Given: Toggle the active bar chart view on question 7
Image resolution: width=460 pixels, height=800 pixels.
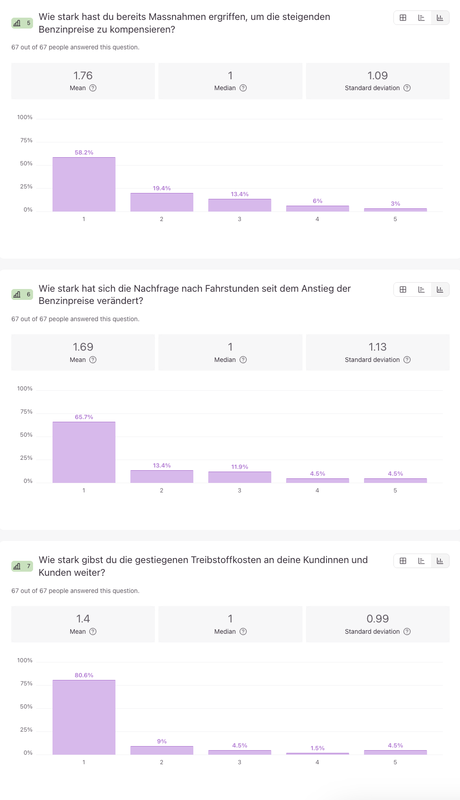Looking at the screenshot, I should click(x=440, y=560).
